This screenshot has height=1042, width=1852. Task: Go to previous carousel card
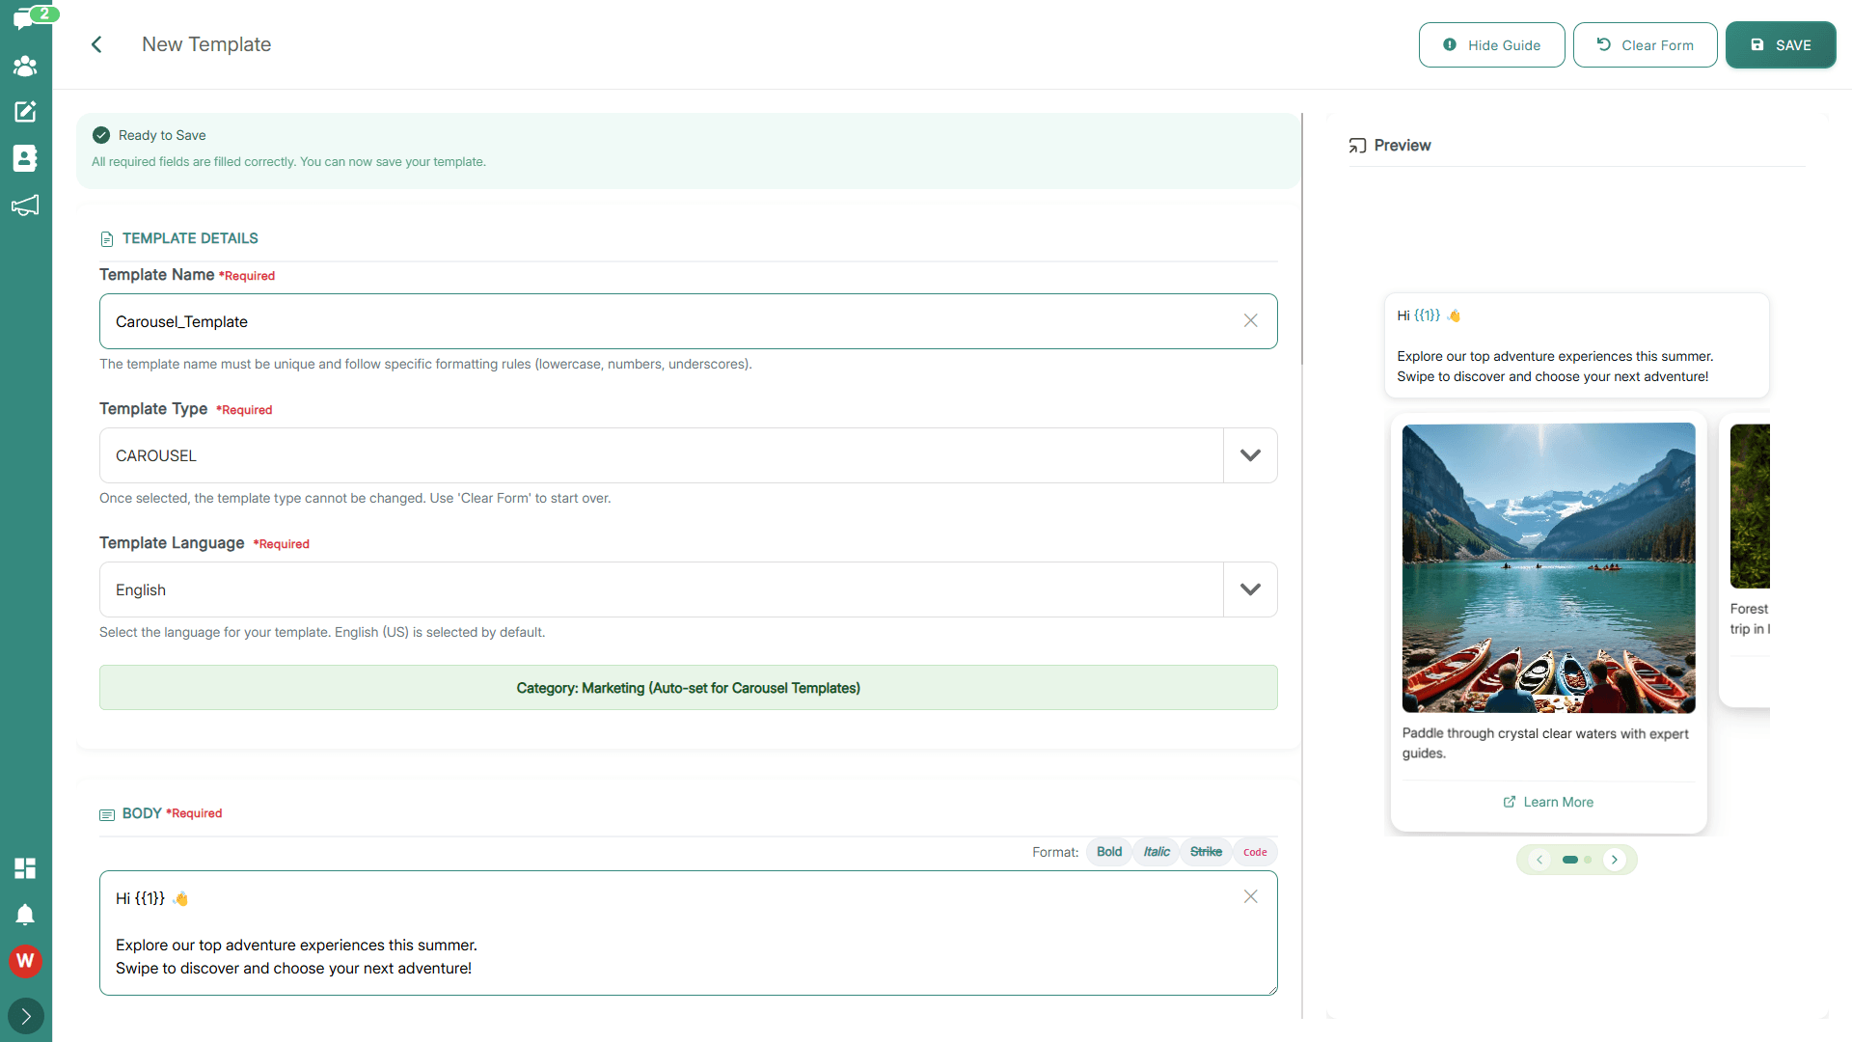point(1539,860)
